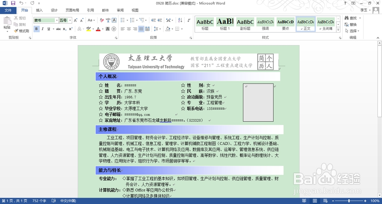
Task: Click the Grow Font icon
Action: click(76, 20)
